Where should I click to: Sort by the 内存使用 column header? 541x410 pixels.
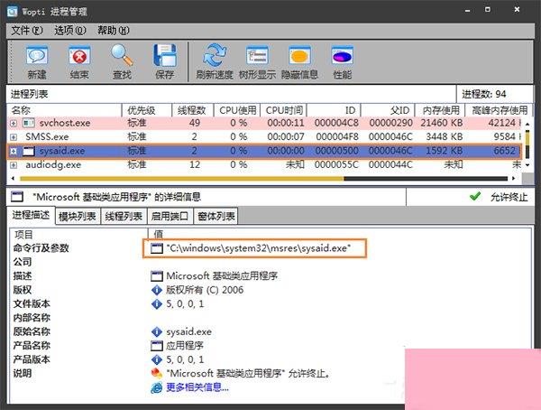[x=440, y=110]
